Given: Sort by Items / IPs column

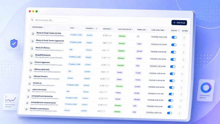Looking at the screenshot, I should click(142, 30).
